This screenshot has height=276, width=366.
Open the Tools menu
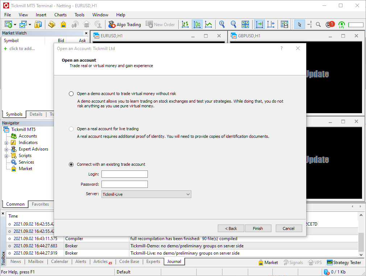[x=79, y=15]
